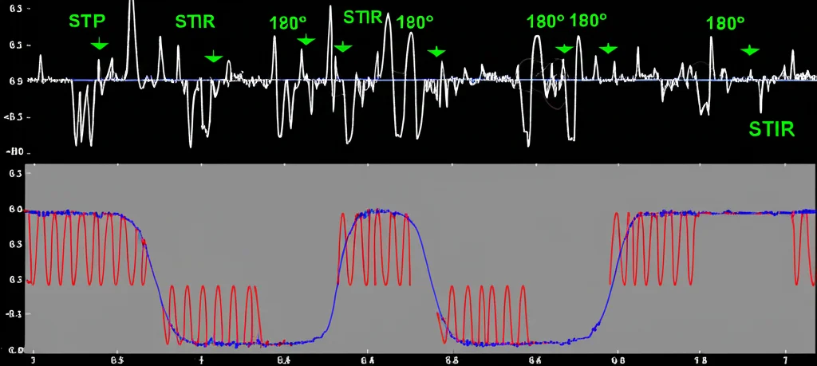
Task: Select the rightmost 180° annotation label
Action: coord(725,23)
